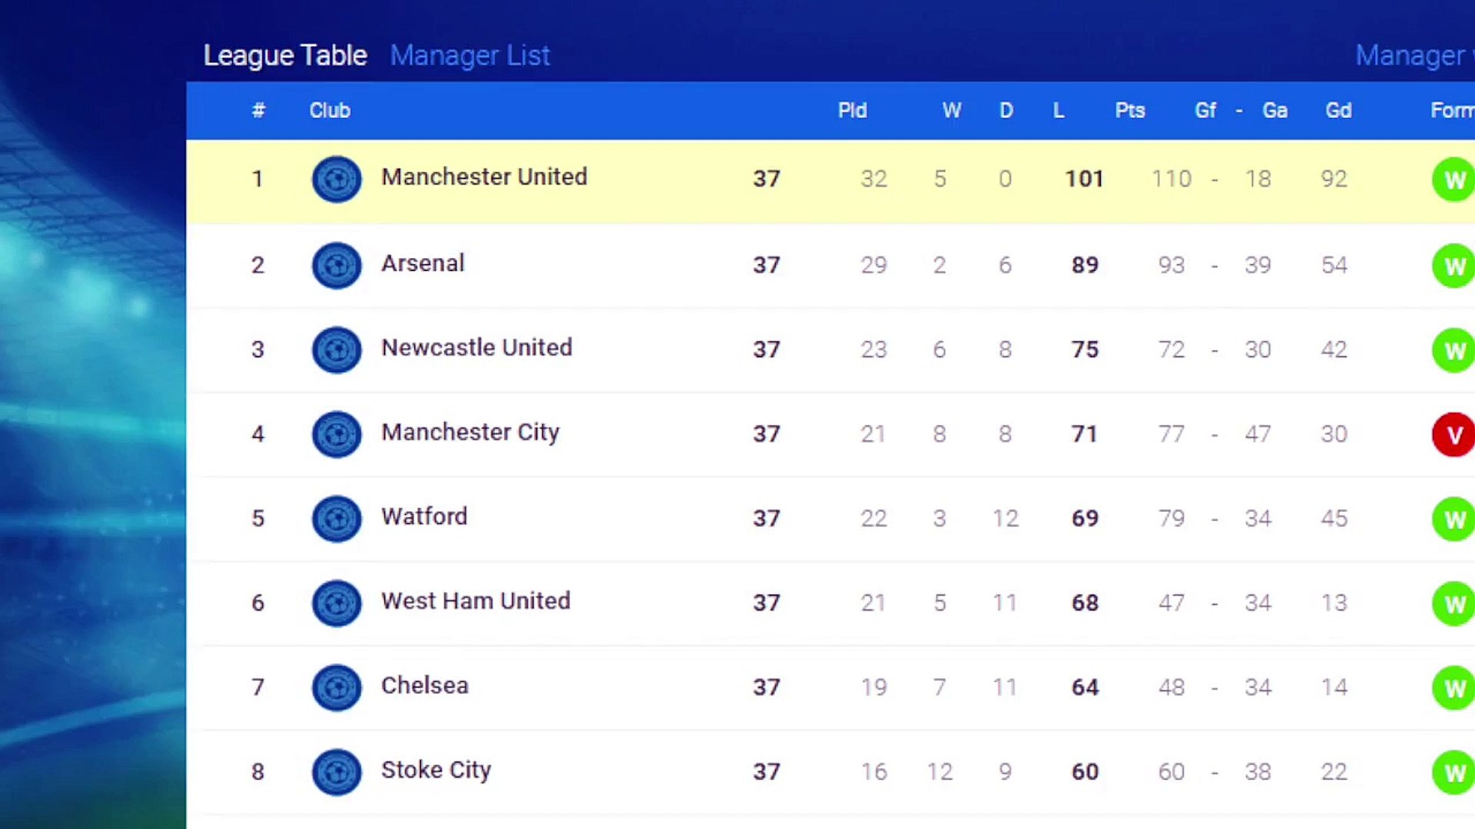Click Watford's club badge icon

click(336, 519)
